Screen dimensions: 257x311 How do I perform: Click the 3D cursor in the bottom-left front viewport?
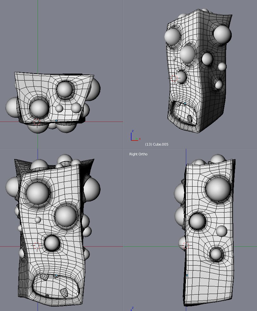point(38,246)
